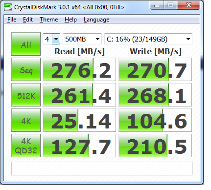
Task: Click the 4K QD32 write result 210.5
Action: (x=155, y=146)
